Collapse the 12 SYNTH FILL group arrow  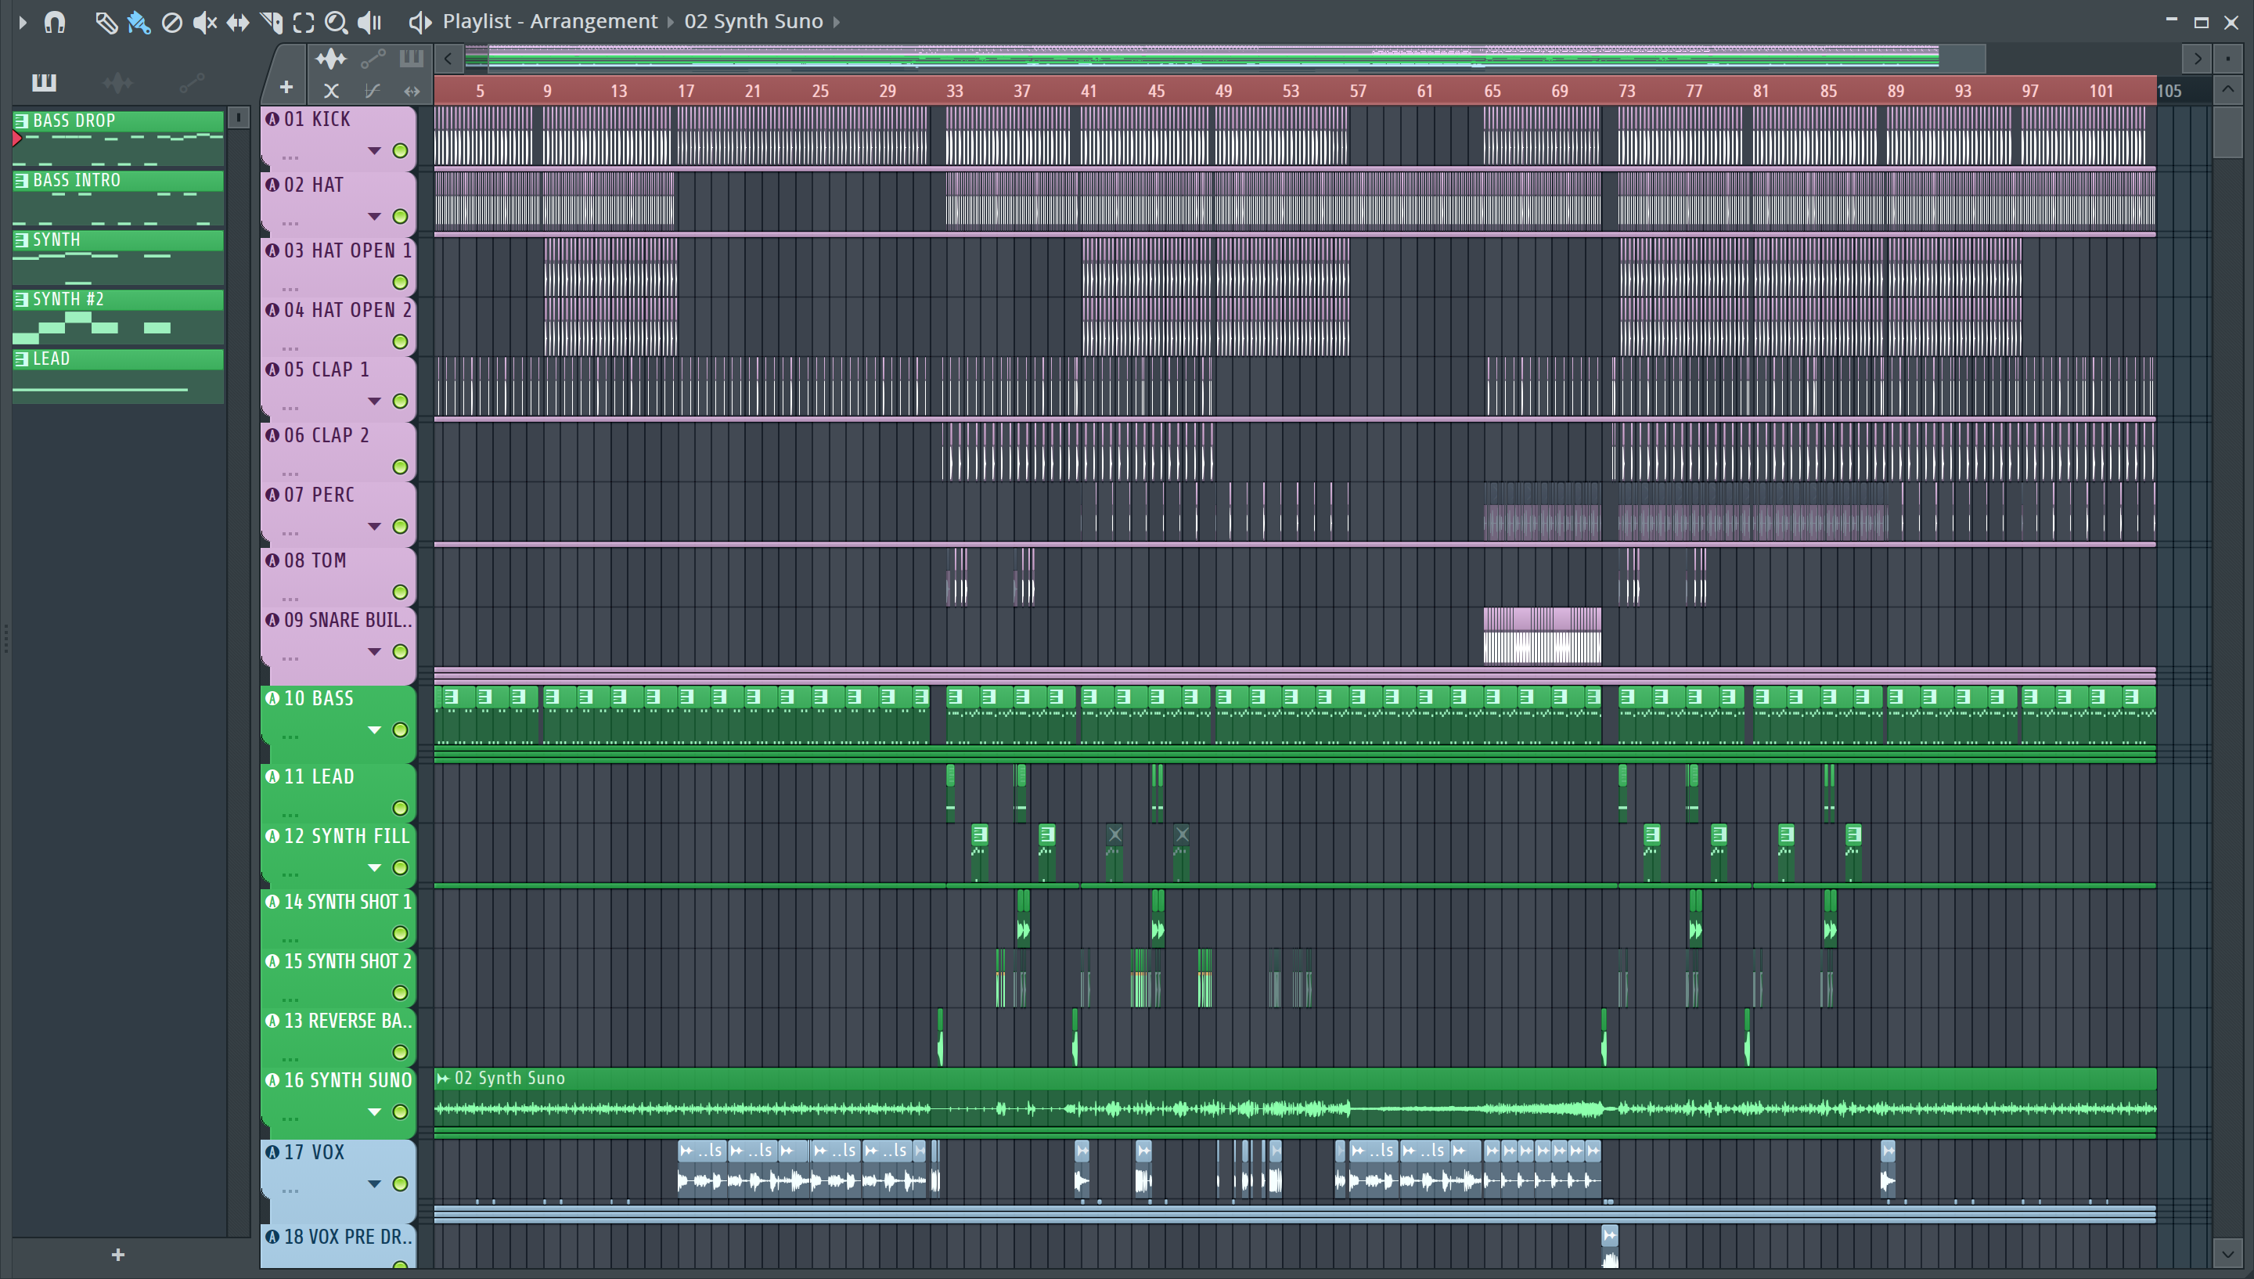coord(374,868)
